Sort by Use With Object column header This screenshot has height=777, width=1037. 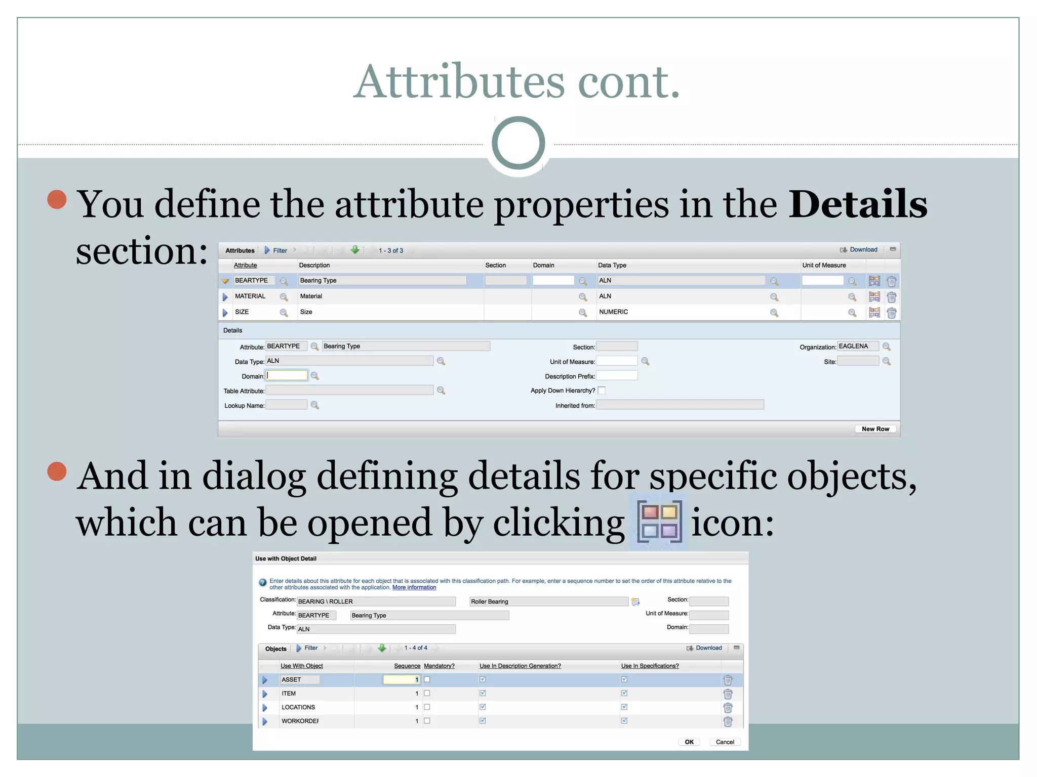(302, 666)
